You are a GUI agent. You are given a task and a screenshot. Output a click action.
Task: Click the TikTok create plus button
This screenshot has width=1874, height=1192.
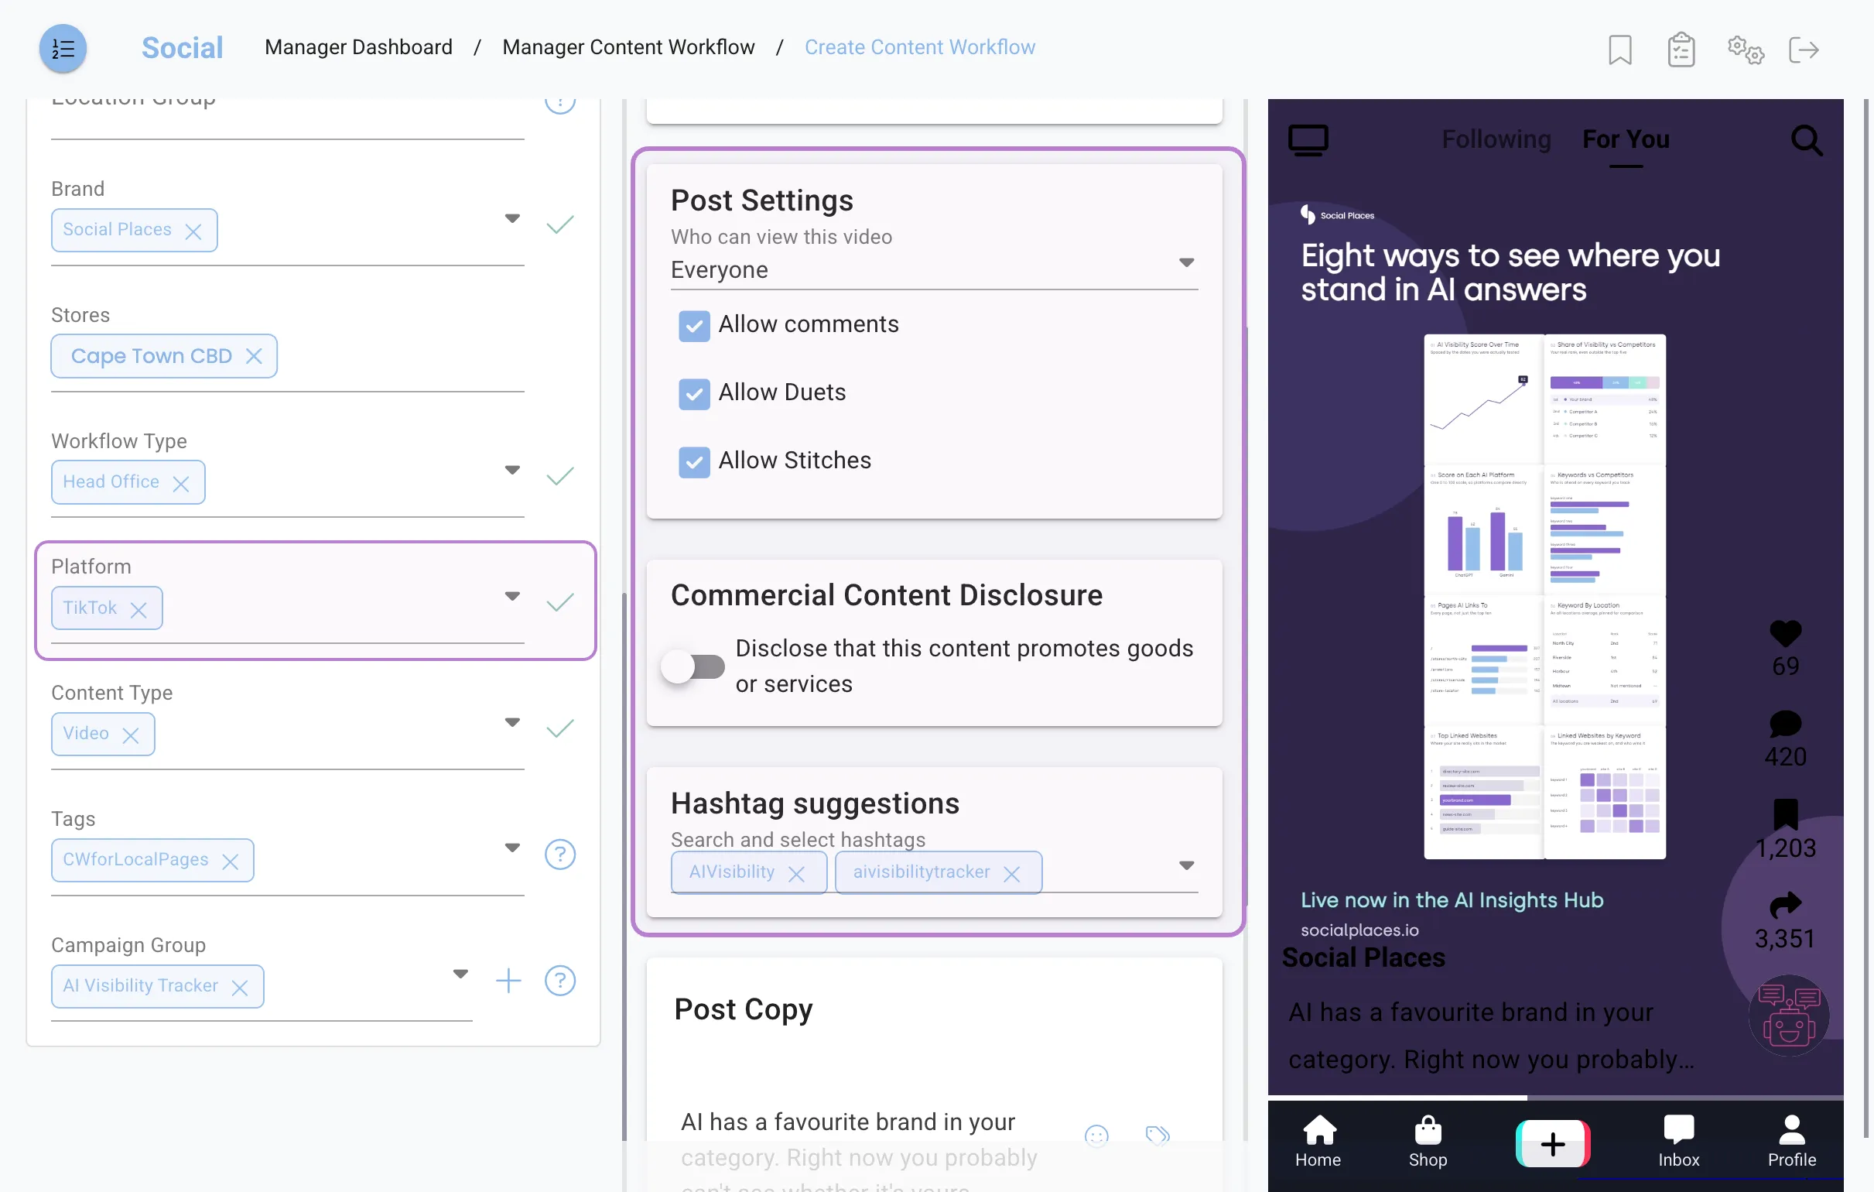point(1553,1144)
